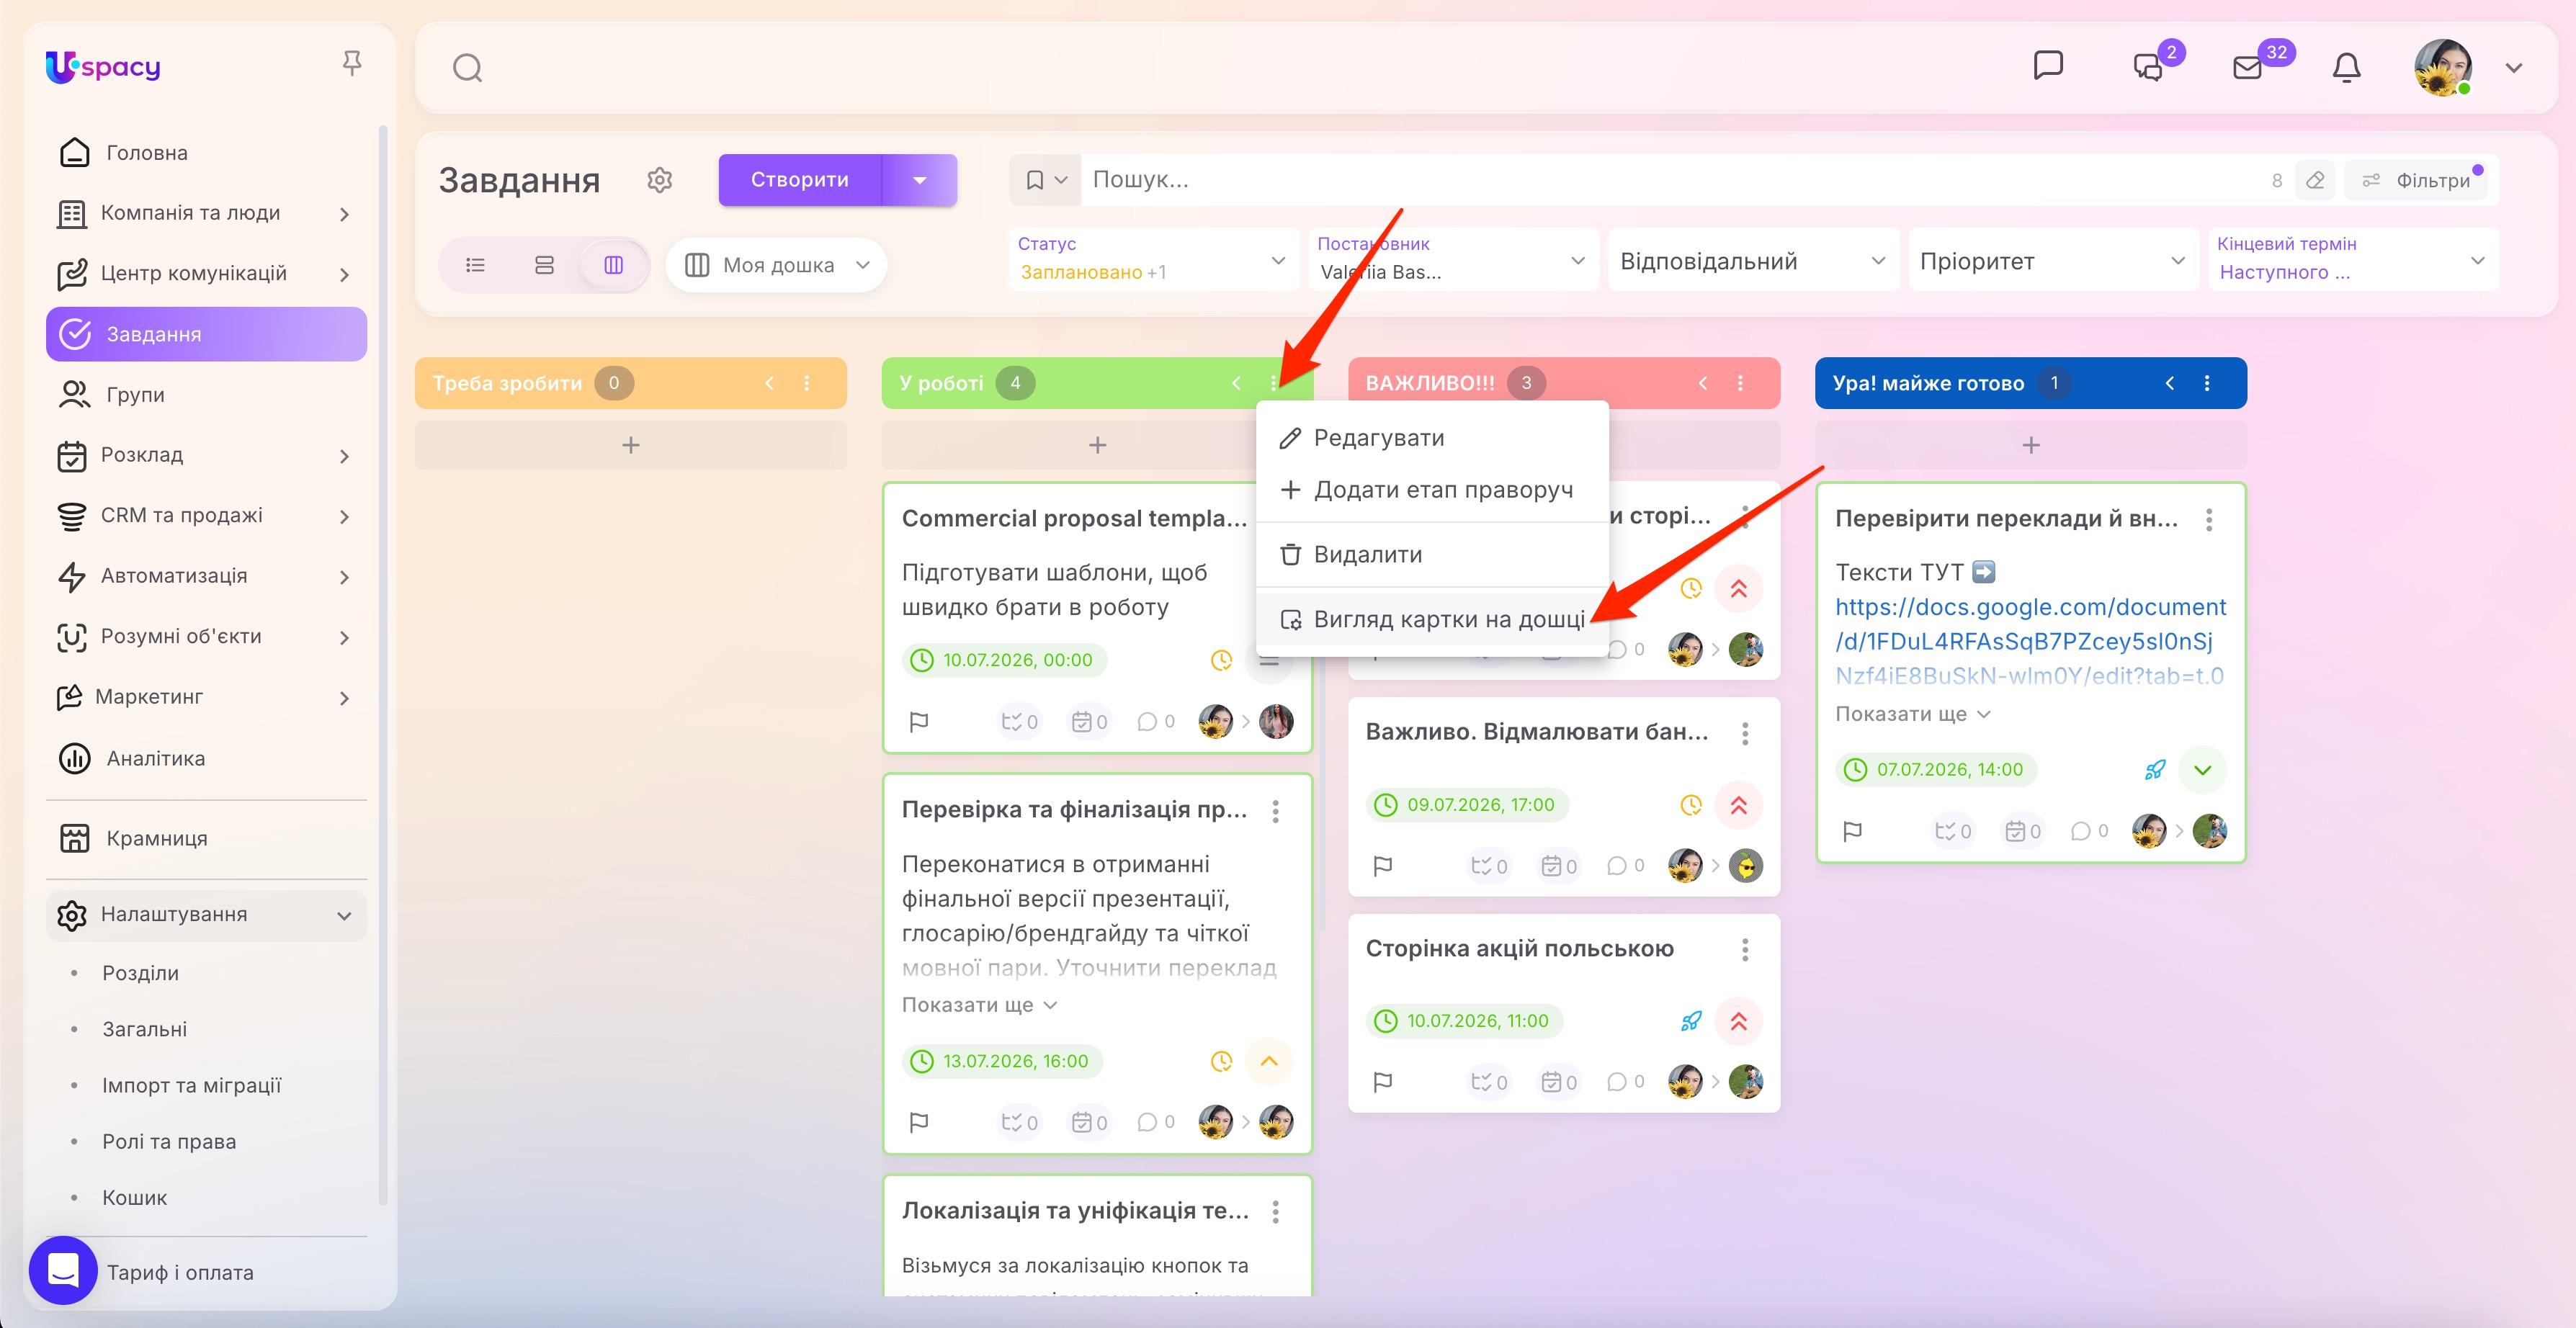
Task: Open the Постановник filter dropdown
Action: [x=1453, y=260]
